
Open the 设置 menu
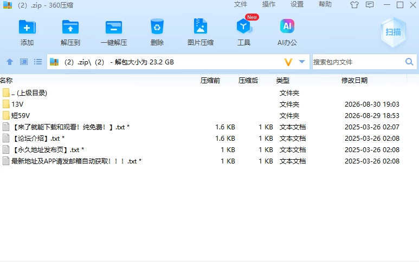click(x=297, y=4)
